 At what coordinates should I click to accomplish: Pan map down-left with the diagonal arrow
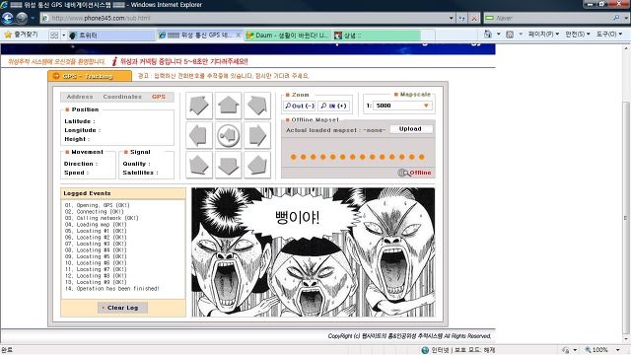(199, 165)
